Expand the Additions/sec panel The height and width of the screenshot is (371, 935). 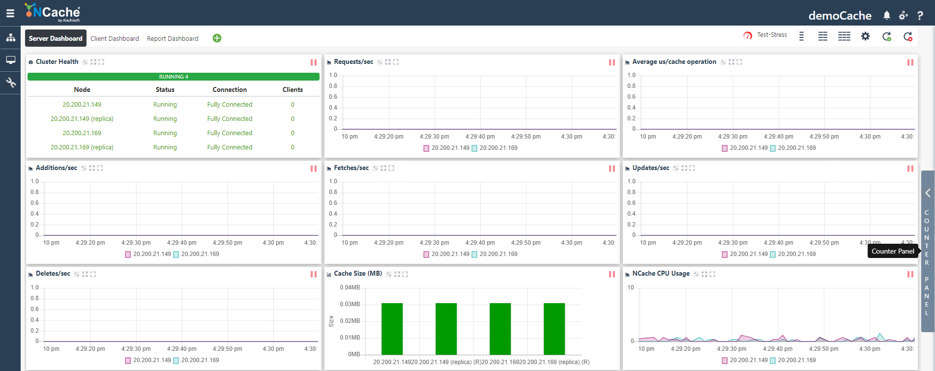pos(92,168)
